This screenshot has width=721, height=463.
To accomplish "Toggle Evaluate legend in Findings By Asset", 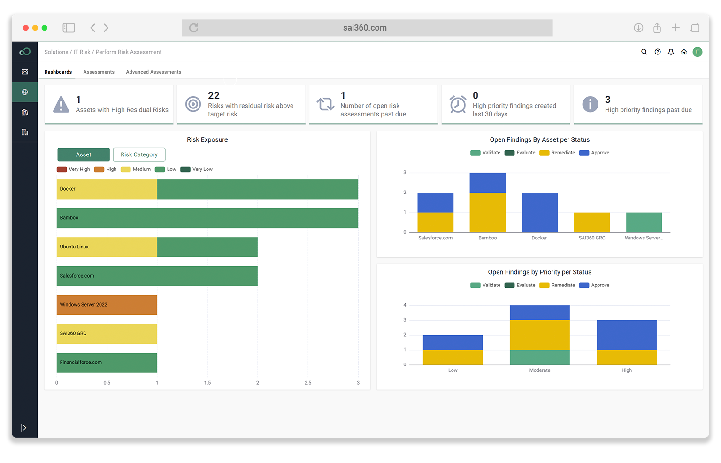I will point(520,153).
